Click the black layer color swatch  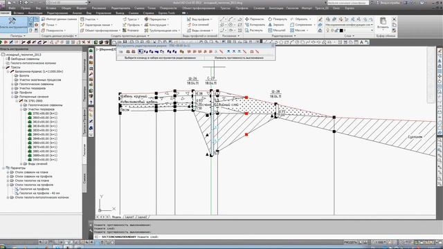(x=341, y=30)
